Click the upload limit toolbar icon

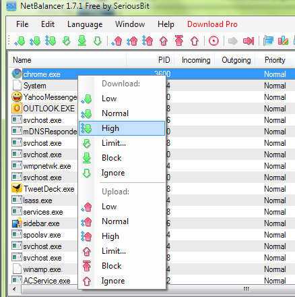[164, 41]
